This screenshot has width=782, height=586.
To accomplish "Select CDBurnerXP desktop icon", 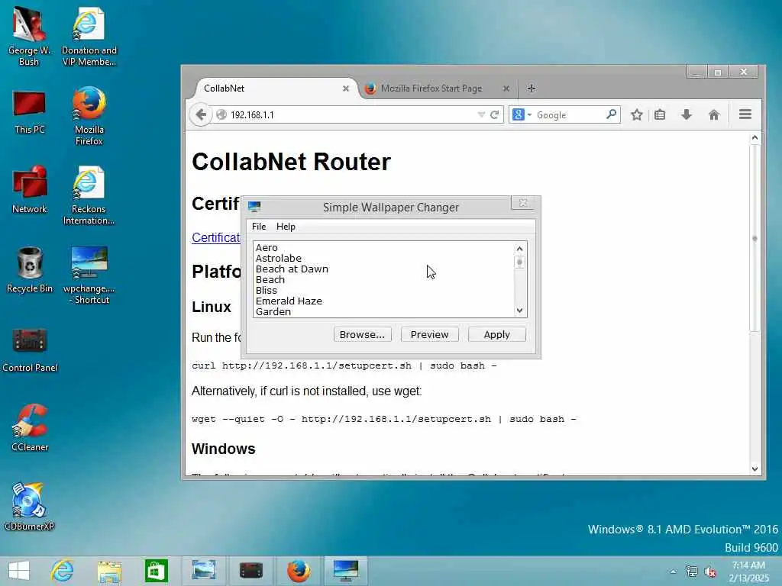I will pyautogui.click(x=29, y=507).
